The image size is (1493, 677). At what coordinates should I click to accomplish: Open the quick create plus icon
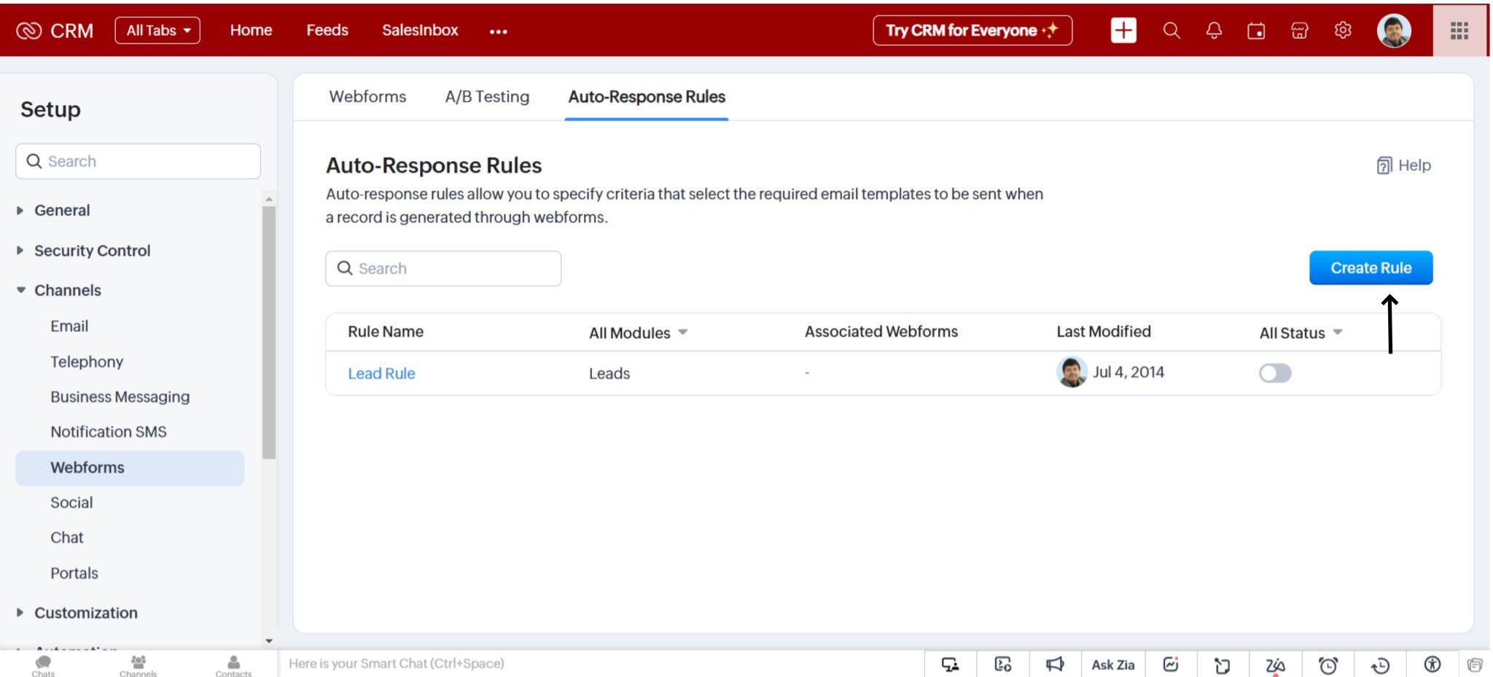tap(1123, 31)
